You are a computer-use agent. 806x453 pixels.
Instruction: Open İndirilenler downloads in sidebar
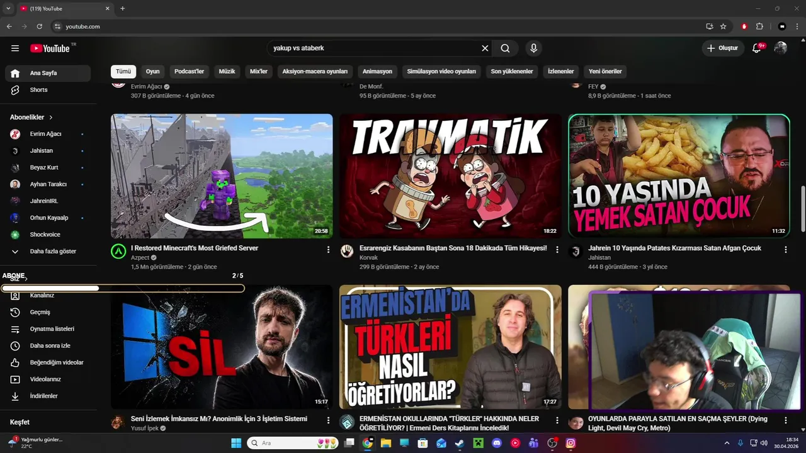(x=48, y=396)
